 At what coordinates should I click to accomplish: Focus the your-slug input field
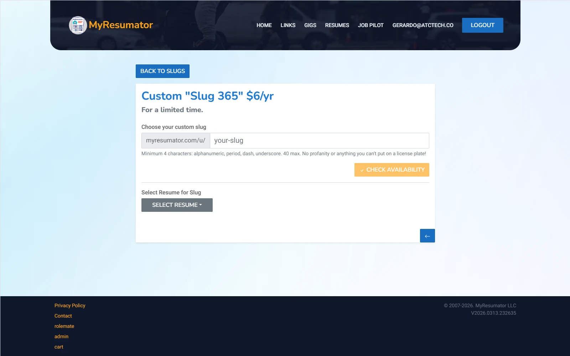coord(319,140)
